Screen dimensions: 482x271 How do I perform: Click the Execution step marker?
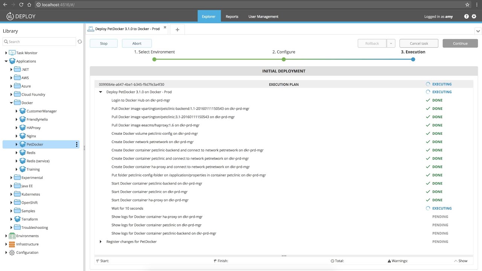pos(413,59)
